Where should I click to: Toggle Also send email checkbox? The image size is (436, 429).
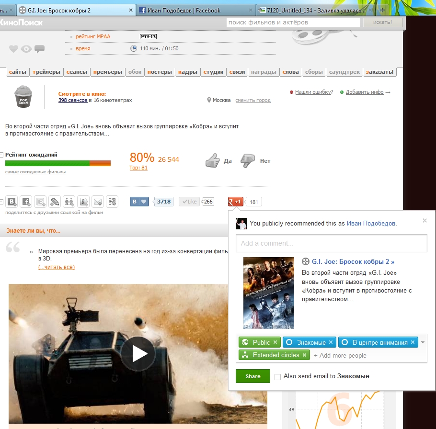pyautogui.click(x=277, y=377)
